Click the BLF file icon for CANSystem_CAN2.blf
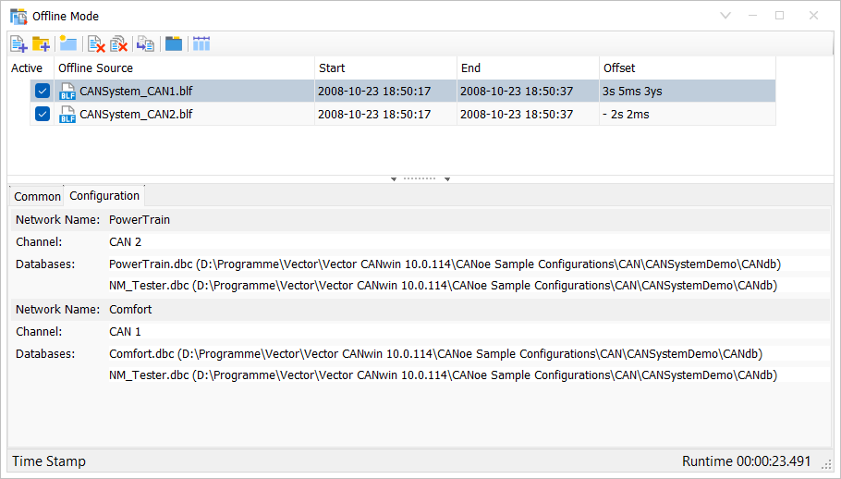This screenshot has height=479, width=841. pyautogui.click(x=67, y=115)
